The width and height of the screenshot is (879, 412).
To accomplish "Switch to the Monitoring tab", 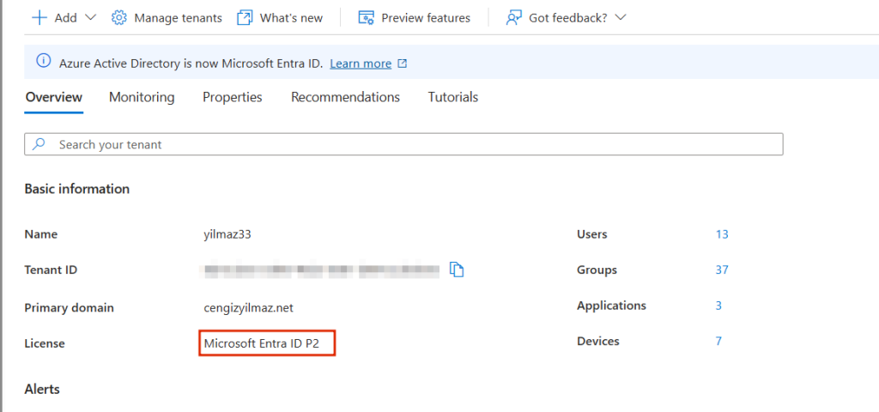I will tap(142, 97).
